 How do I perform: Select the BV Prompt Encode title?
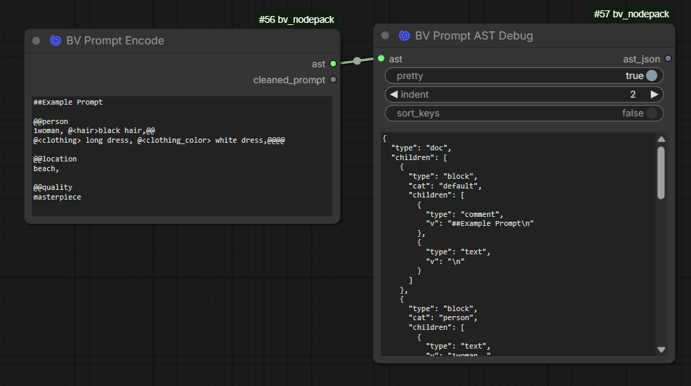click(x=115, y=40)
